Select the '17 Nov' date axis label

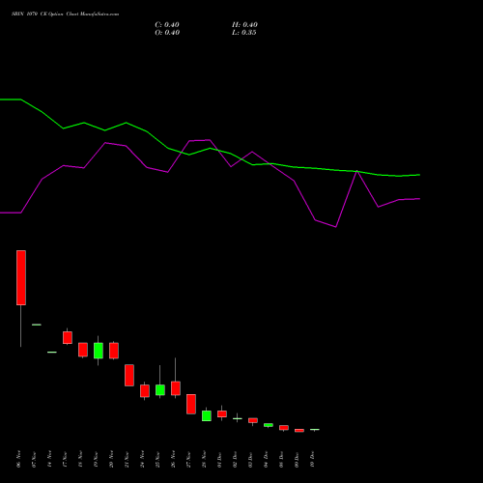pyautogui.click(x=65, y=459)
